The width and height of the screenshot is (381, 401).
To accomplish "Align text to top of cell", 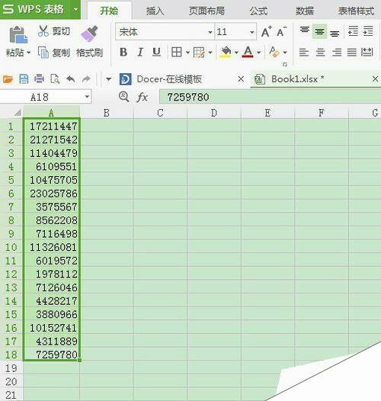I will click(x=304, y=30).
